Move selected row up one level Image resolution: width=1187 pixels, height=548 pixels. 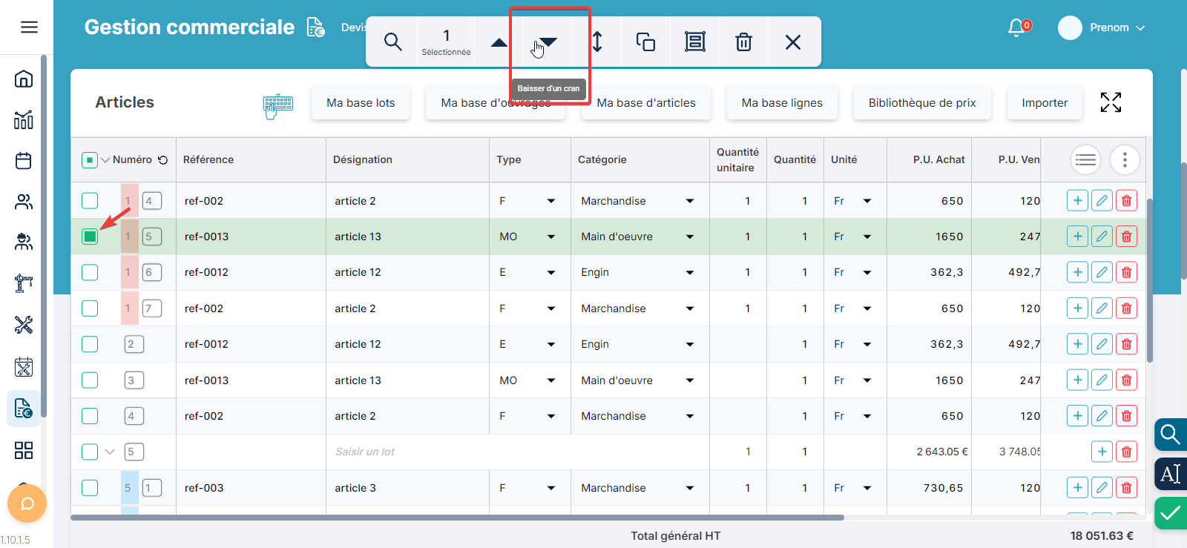tap(499, 42)
